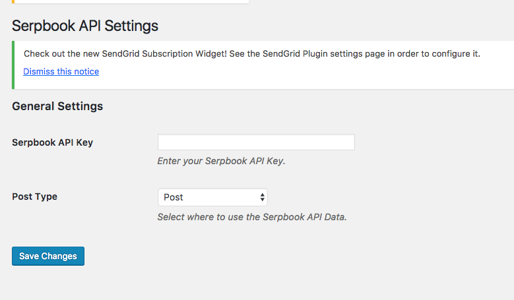Click the green left border of the SendGrid notice
Image resolution: width=514 pixels, height=300 pixels.
pos(13,65)
